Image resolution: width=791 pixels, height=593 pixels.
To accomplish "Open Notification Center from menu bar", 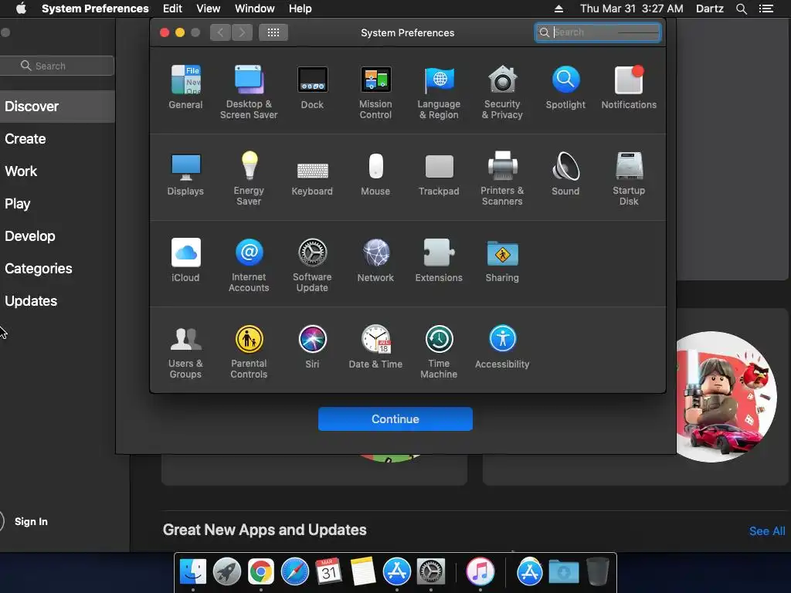I will point(766,8).
